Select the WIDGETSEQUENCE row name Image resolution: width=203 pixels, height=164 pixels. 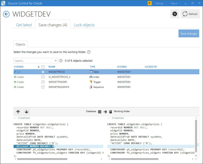(x=59, y=87)
